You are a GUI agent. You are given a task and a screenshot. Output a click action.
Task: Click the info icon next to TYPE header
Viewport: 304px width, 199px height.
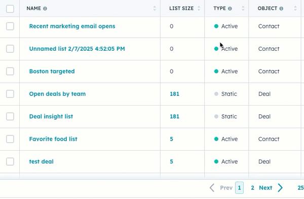230,9
